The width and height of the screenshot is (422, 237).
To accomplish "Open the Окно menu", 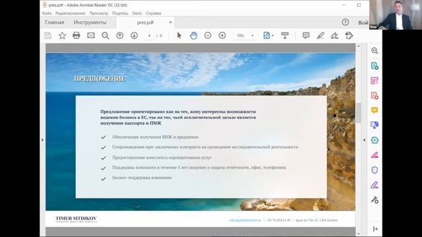I will tap(137, 13).
